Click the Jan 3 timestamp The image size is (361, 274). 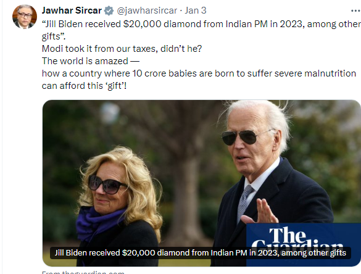pyautogui.click(x=196, y=10)
